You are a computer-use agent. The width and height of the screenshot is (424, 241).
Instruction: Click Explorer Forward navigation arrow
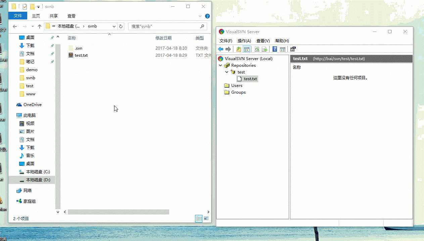pyautogui.click(x=25, y=26)
